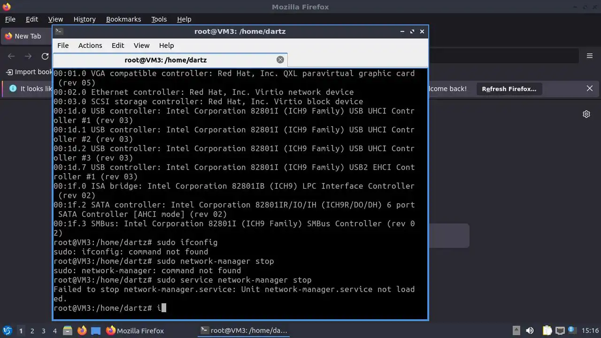The width and height of the screenshot is (601, 338).
Task: Click Import bookmarks in Firefox toolbar
Action: [x=29, y=72]
